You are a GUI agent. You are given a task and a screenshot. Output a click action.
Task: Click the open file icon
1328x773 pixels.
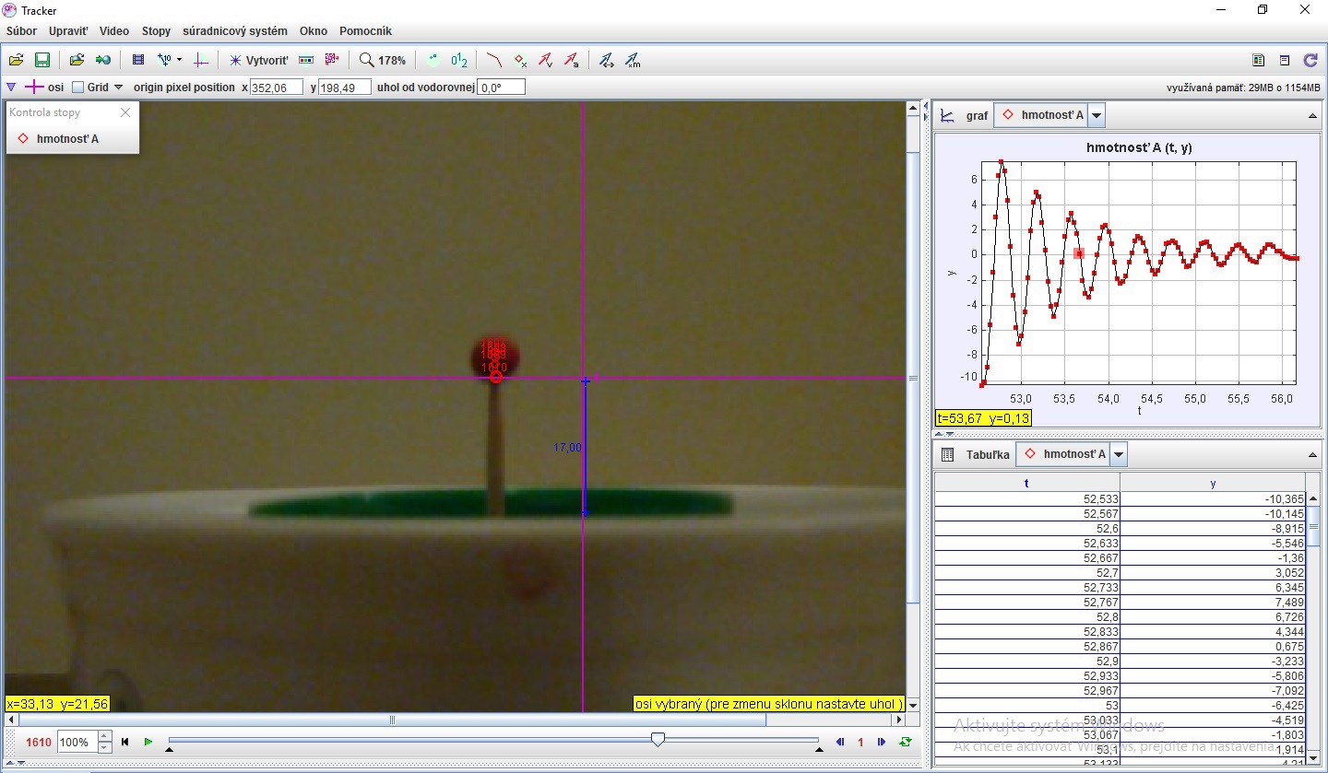pos(17,60)
